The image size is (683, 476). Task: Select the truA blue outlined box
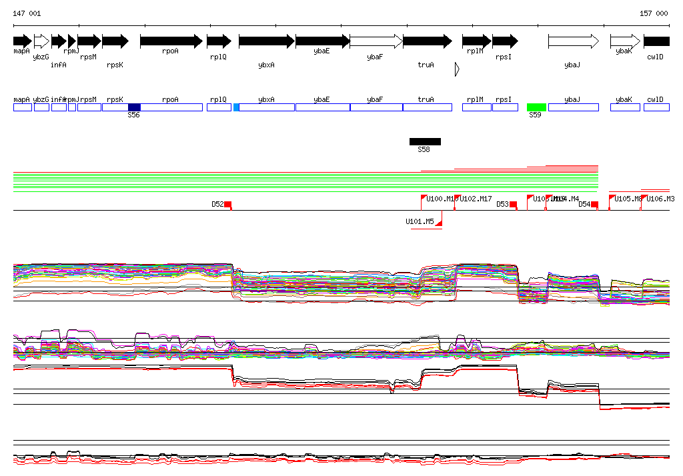[x=428, y=107]
